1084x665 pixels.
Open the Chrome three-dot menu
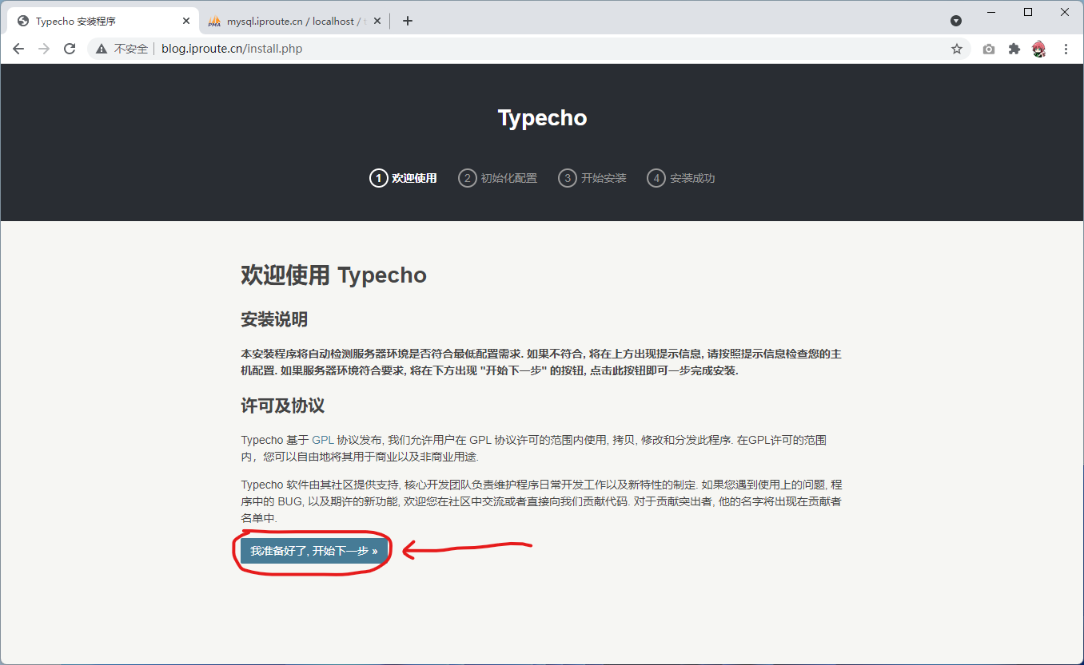[x=1066, y=49]
